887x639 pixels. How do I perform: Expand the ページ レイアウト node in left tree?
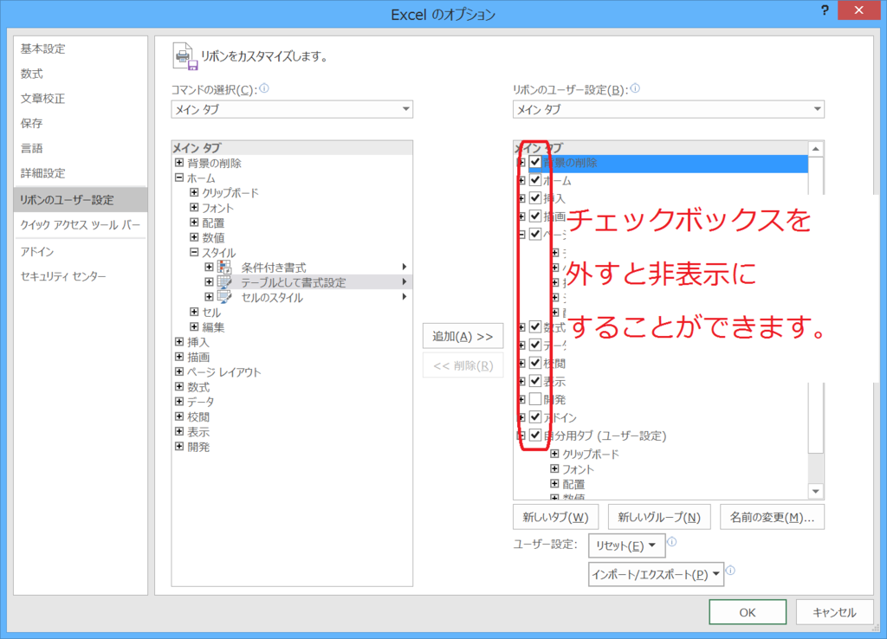179,371
